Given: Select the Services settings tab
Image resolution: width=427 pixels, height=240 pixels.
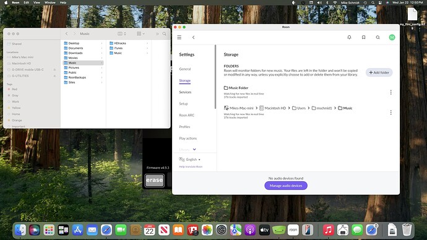Looking at the screenshot, I should pyautogui.click(x=185, y=92).
